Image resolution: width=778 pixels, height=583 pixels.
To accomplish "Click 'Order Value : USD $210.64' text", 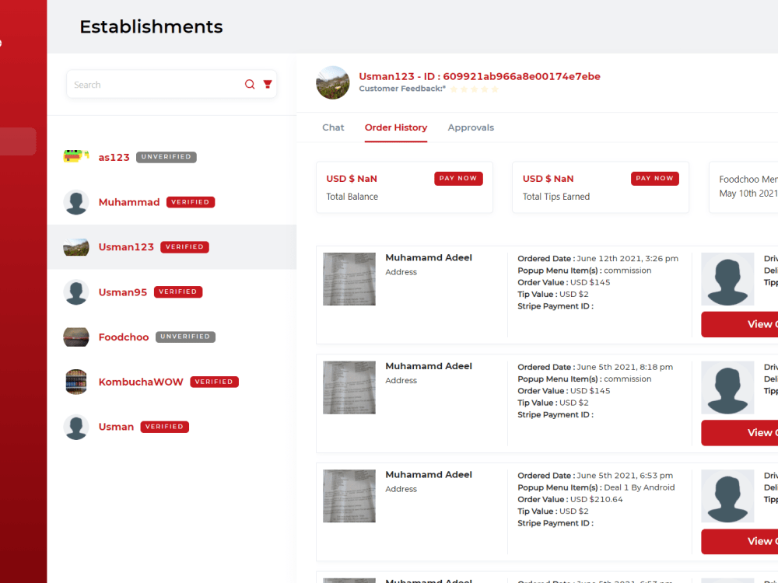I will [x=570, y=499].
